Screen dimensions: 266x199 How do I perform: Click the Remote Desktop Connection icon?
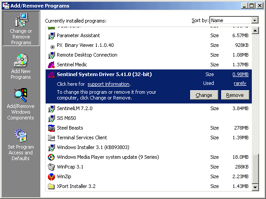[51, 55]
